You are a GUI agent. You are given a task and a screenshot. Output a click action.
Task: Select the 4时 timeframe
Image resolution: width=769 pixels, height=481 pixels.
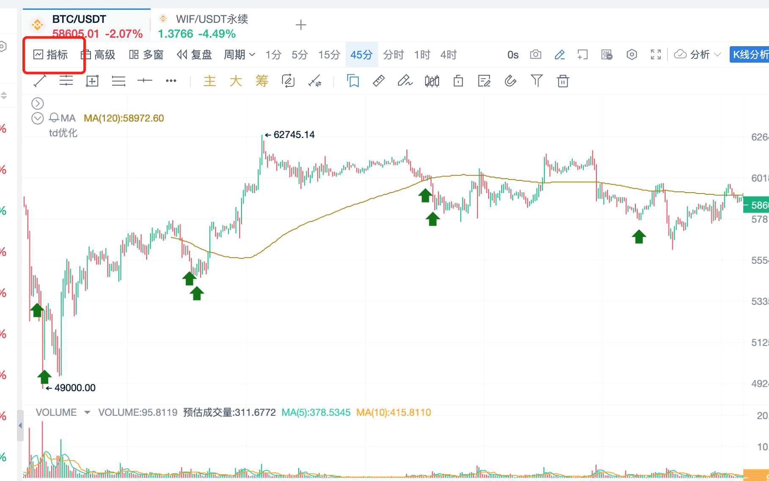[x=448, y=55]
